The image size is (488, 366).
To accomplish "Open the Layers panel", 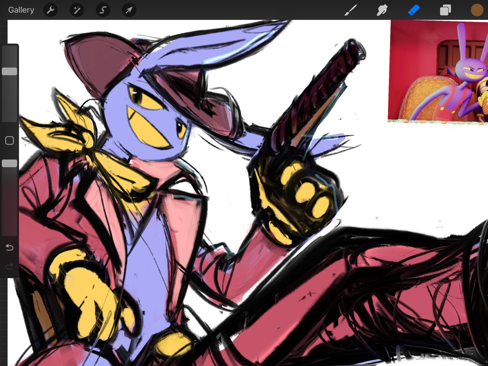I will 445,10.
